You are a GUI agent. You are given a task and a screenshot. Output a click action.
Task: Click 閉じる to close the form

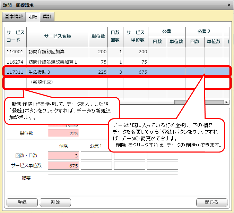(211, 202)
